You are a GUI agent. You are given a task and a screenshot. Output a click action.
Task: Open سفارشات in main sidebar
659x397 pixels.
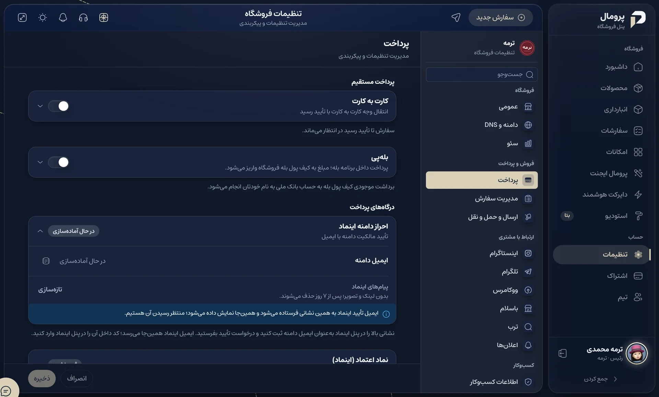[x=602, y=131]
